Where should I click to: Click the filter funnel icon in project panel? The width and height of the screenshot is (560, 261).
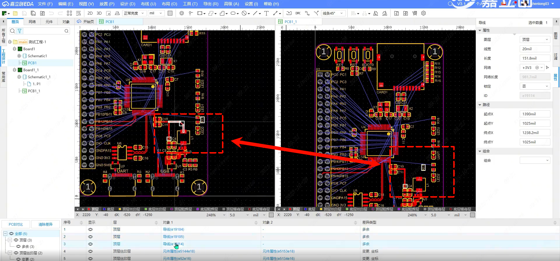pyautogui.click(x=20, y=31)
